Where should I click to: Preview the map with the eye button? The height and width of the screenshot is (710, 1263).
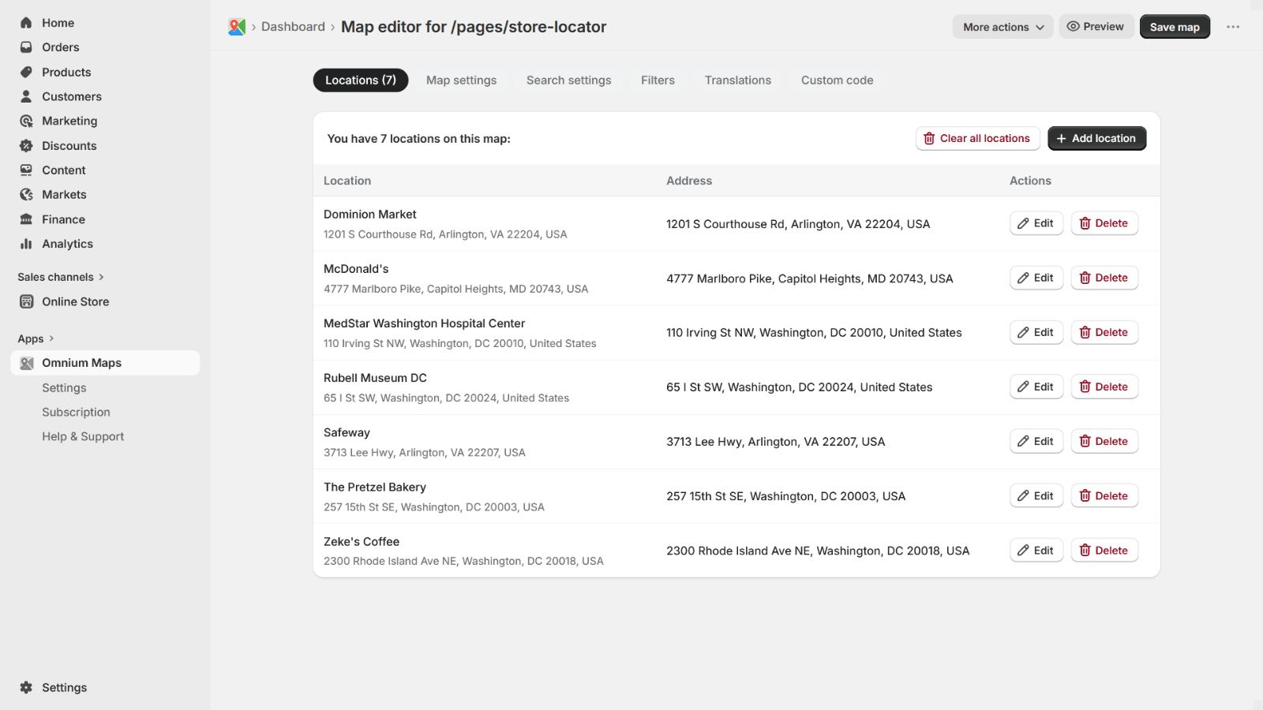coord(1096,27)
